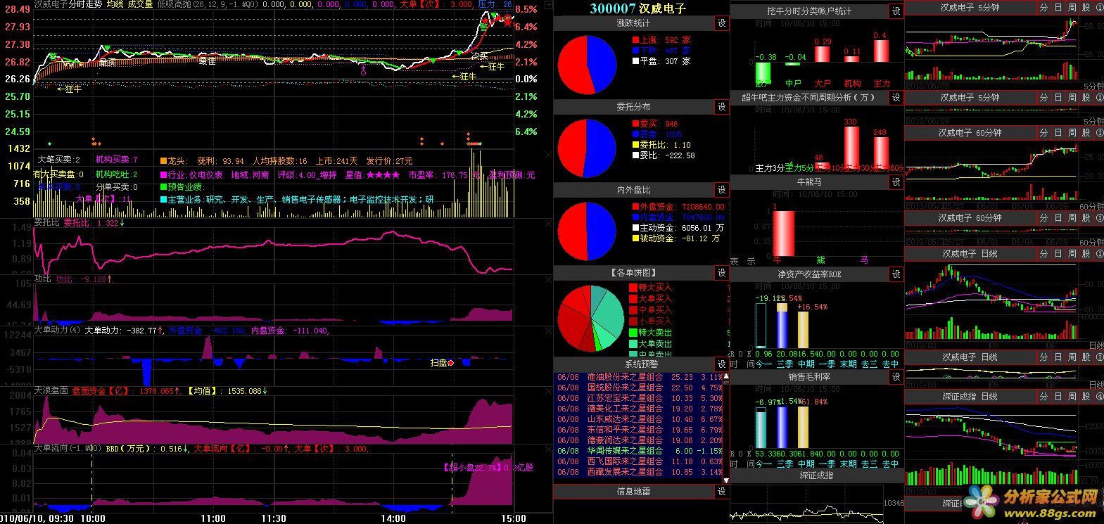1104x524 pixels.
Task: Click red 上涨 legend swatch
Action: (x=635, y=40)
